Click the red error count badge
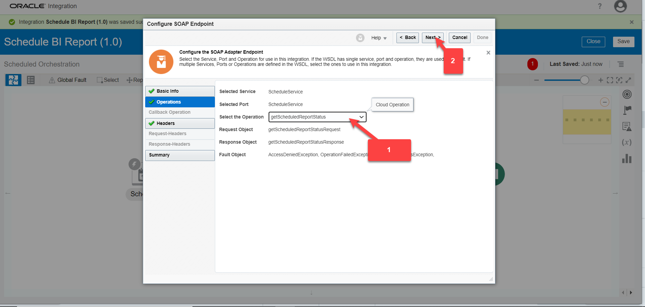This screenshot has height=307, width=645. click(x=532, y=64)
